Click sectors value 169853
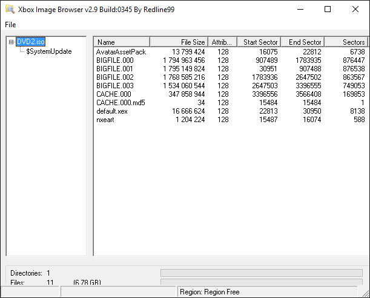Image resolution: width=370 pixels, height=298 pixels. point(354,94)
